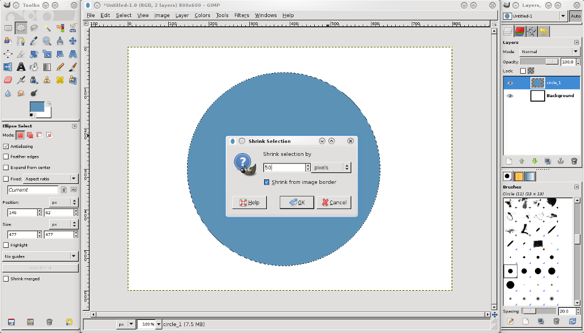
Task: Open the Untitled-1 image selector dropdown
Action: [535, 16]
